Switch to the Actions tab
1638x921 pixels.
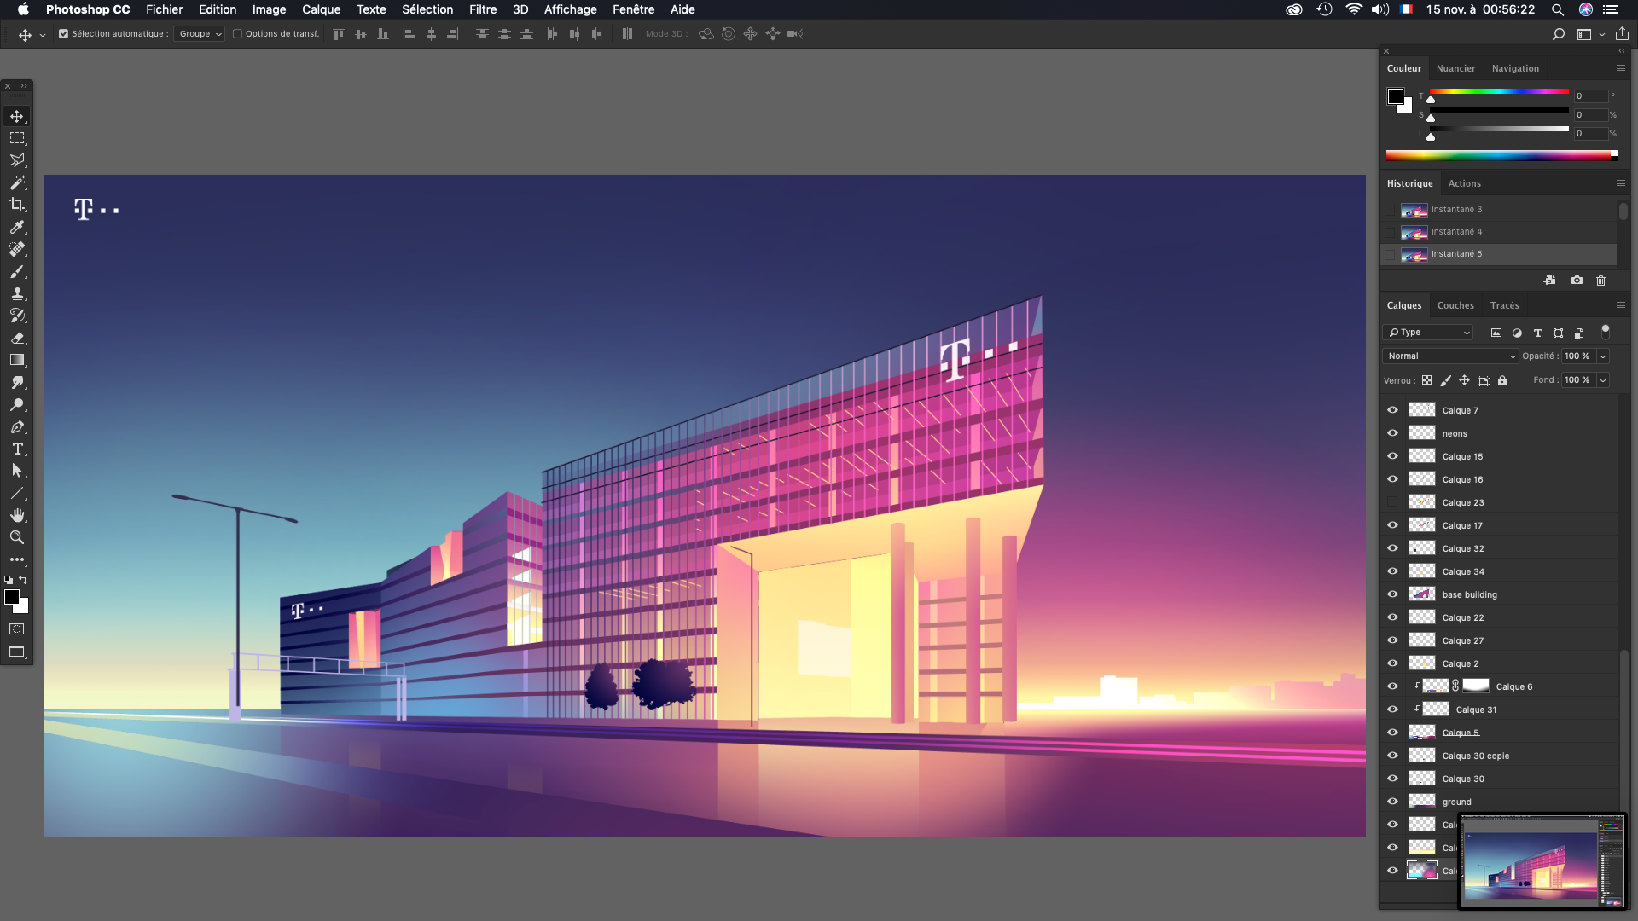pyautogui.click(x=1465, y=183)
